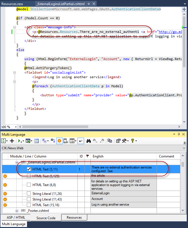Open the Resources tab at the bottom

(74, 218)
